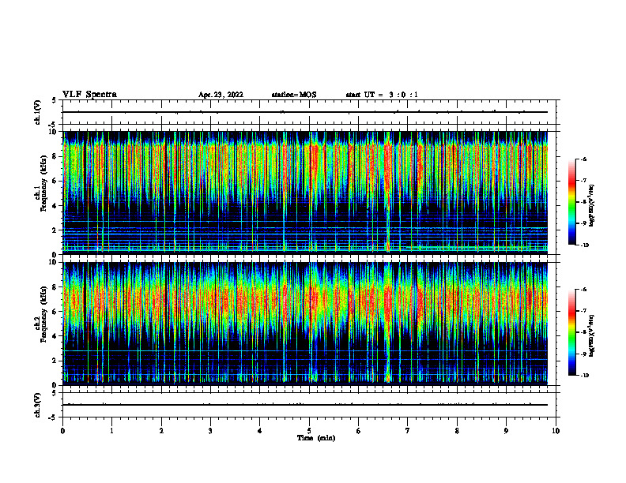Click the "-6" label on the ch.1 color bar
The image size is (626, 483).
coord(583,159)
